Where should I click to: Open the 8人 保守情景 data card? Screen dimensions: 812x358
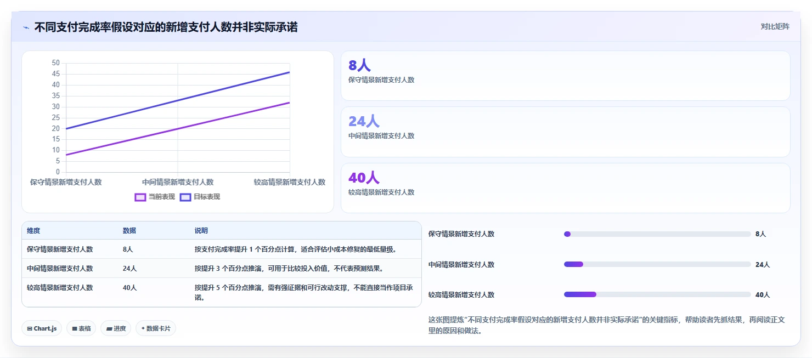coord(565,76)
